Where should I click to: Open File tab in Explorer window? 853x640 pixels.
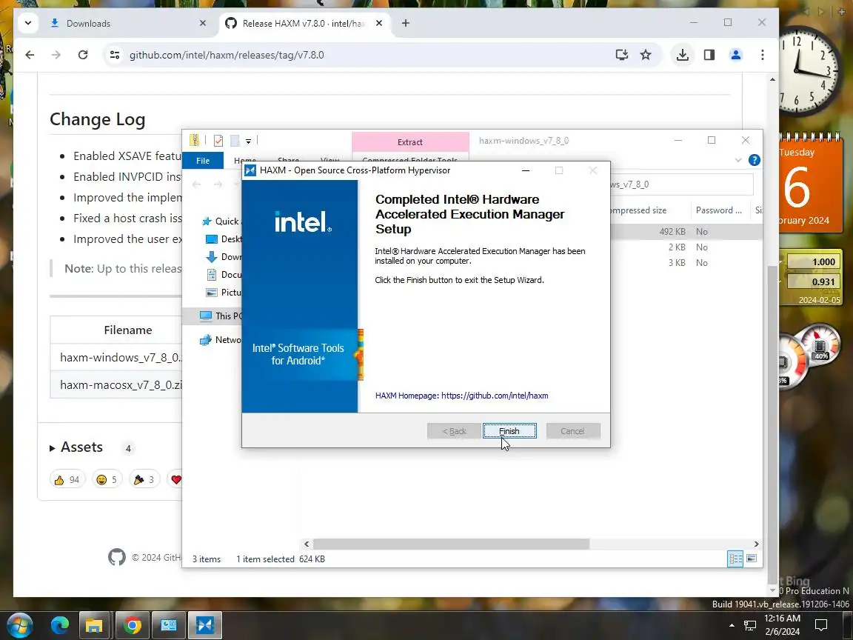(x=203, y=161)
